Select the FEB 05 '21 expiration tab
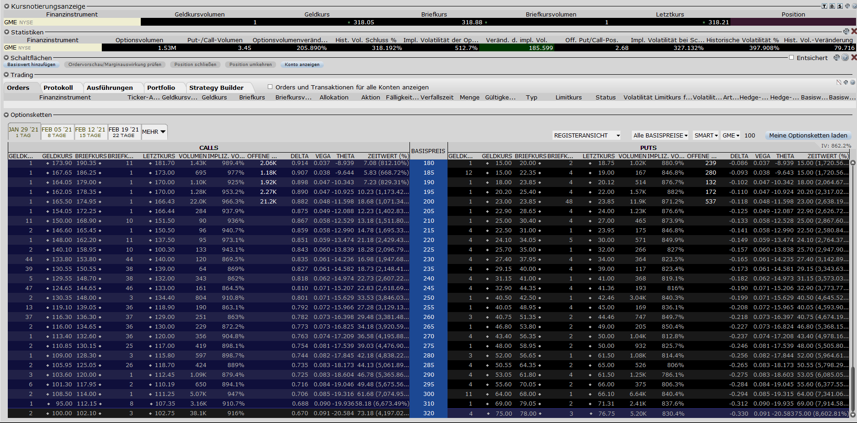Viewport: 857px width, 423px height. coord(57,132)
